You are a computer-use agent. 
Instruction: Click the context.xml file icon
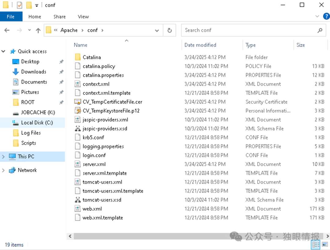[78, 84]
